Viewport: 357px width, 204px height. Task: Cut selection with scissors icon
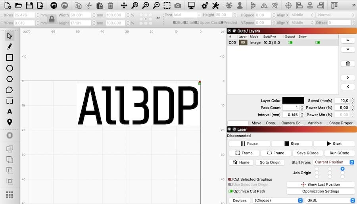89,5
